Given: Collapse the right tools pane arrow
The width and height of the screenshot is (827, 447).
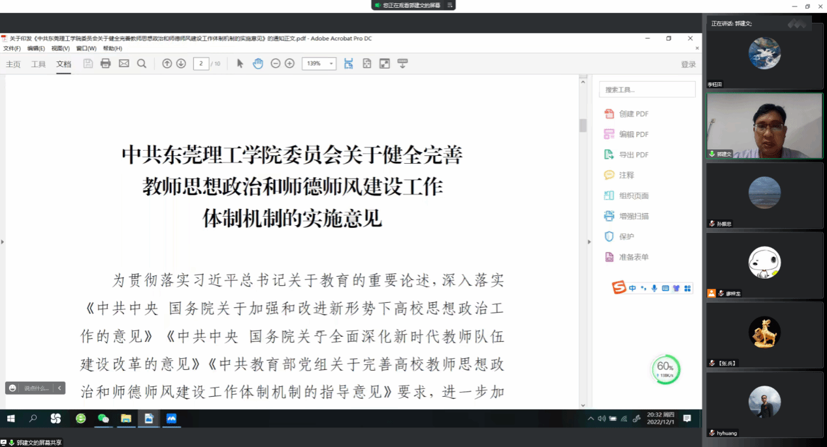Looking at the screenshot, I should coord(589,242).
